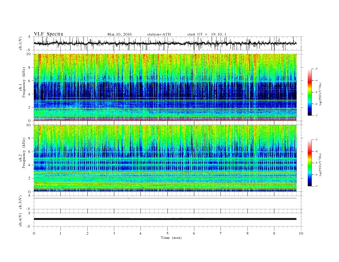Screen dimensions: 339x262
Task: Click the ch.4 thick black signal trace
Action: click(x=165, y=219)
